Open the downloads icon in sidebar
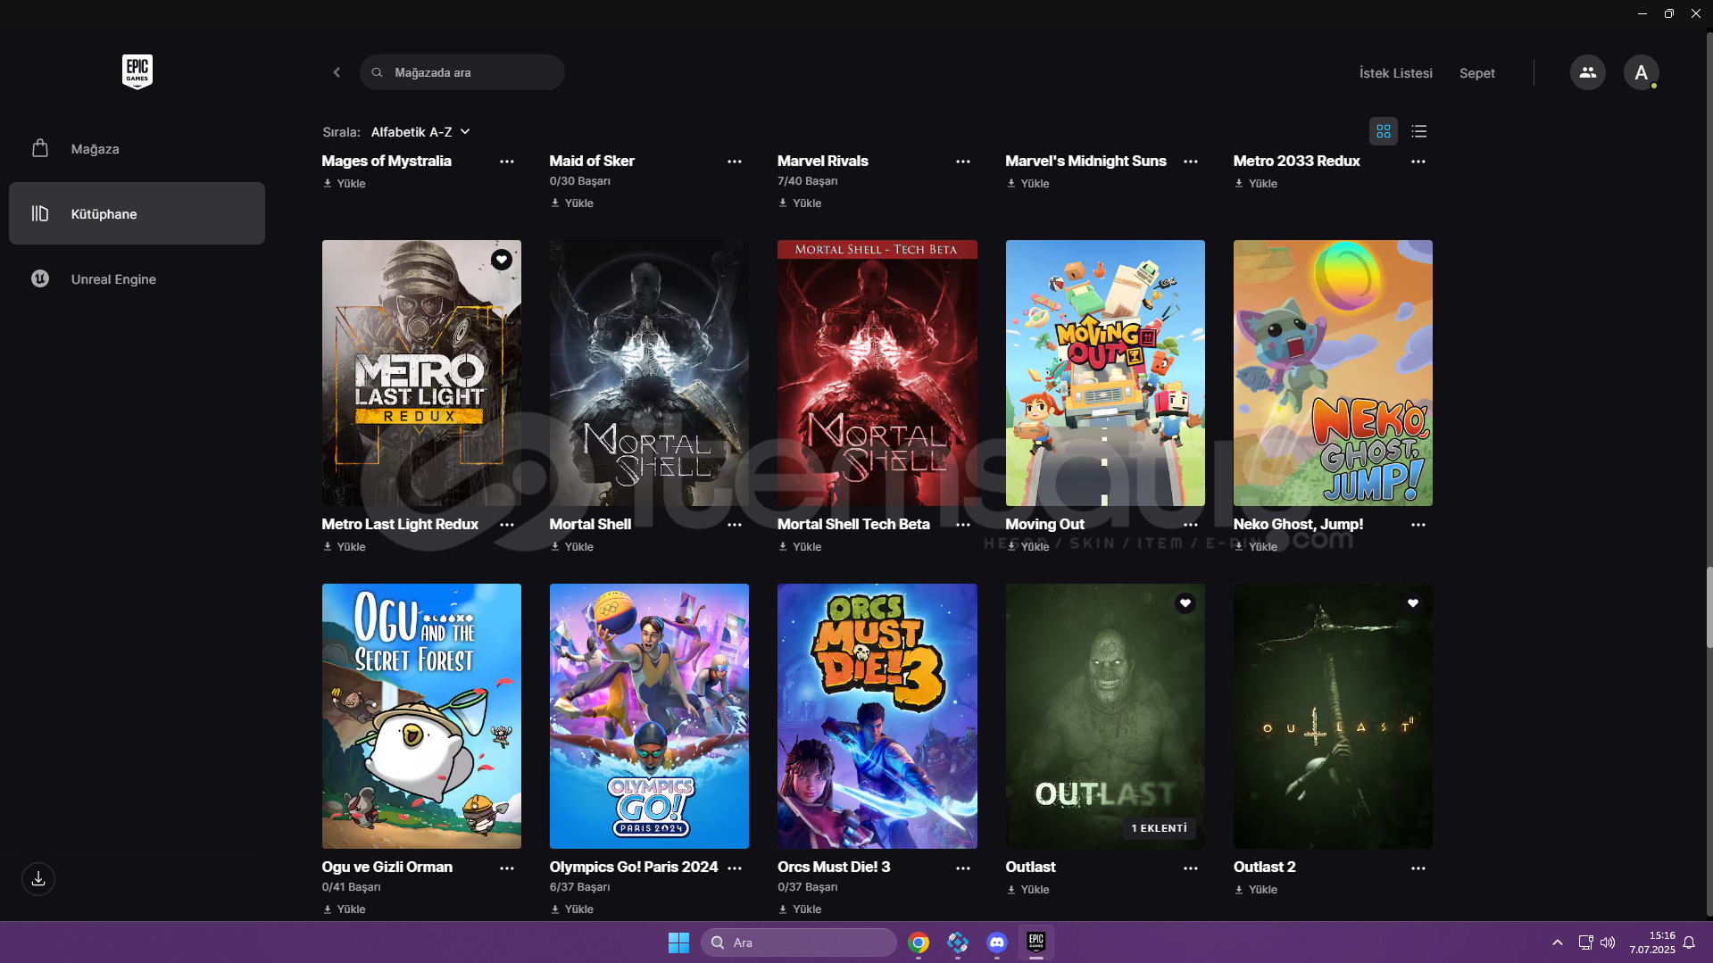 point(38,878)
